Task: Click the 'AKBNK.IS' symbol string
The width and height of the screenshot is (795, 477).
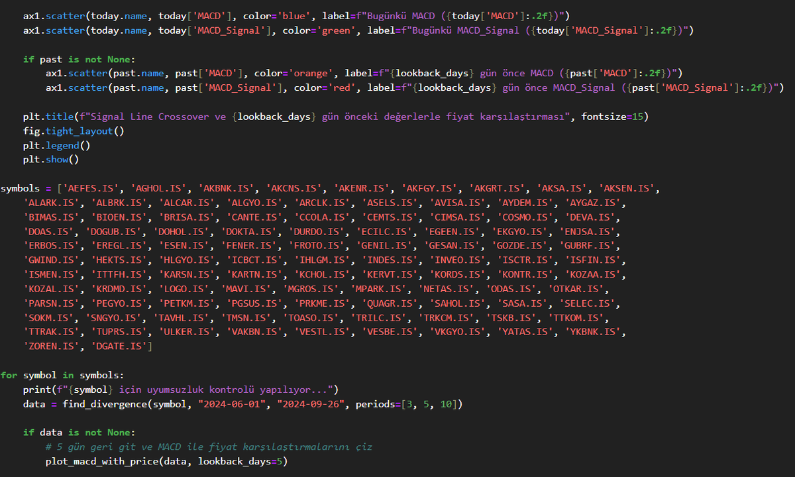Action: pyautogui.click(x=227, y=188)
